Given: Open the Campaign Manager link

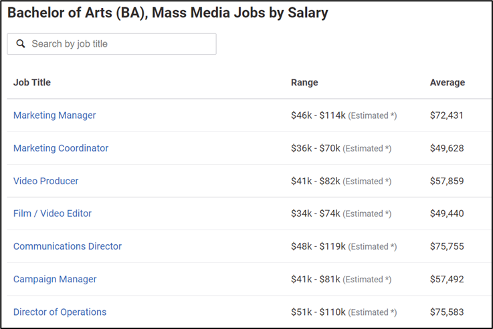Looking at the screenshot, I should 55,279.
